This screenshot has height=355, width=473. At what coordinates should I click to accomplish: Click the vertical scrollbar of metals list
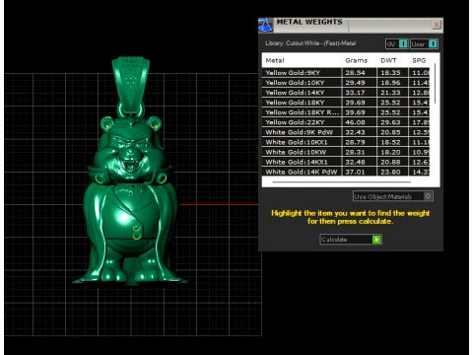coord(436,84)
